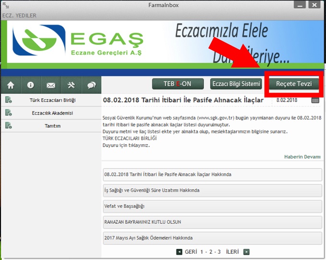Go to page 3 of news list
The height and width of the screenshot is (260, 326).
pos(219,252)
